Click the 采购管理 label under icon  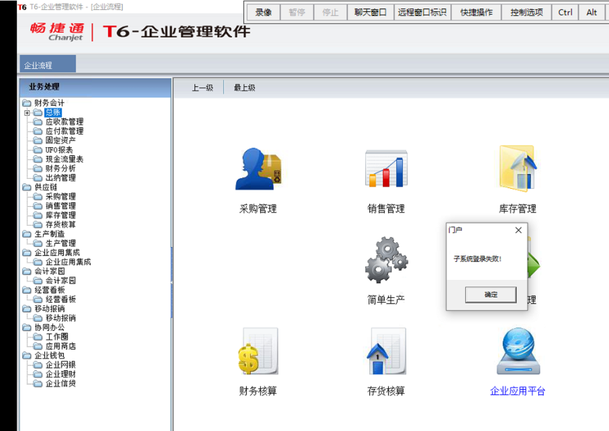click(x=258, y=209)
